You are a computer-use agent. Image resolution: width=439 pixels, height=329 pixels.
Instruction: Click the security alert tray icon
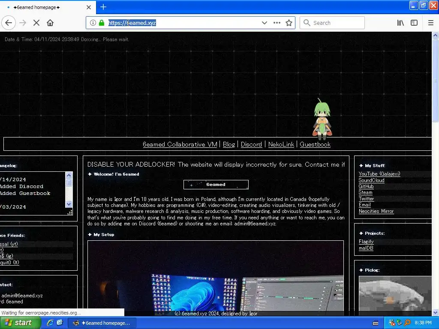(x=392, y=323)
